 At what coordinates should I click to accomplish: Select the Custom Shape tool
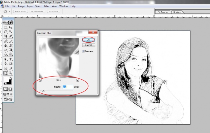point(10,63)
